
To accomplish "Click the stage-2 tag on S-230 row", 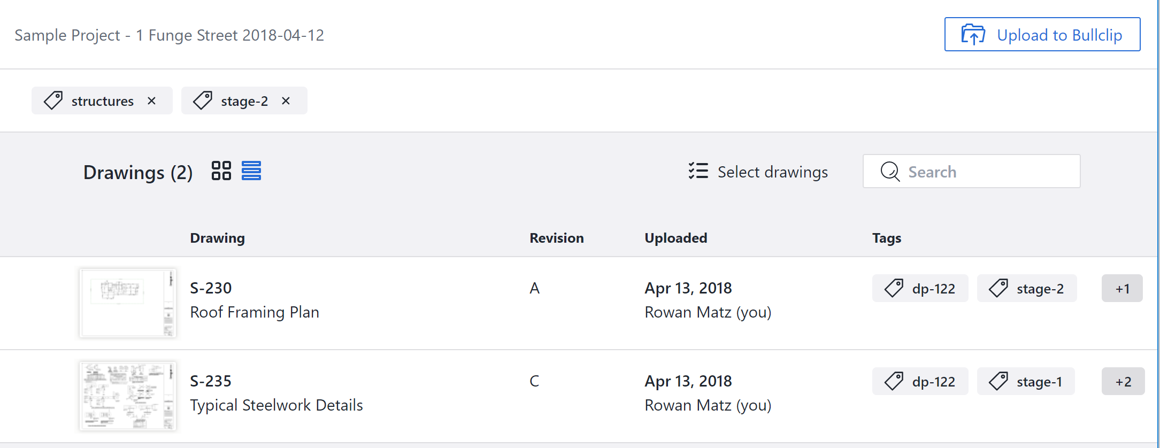I will coord(1027,289).
